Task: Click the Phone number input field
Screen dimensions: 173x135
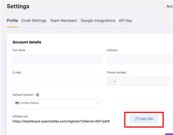Action: [x=145, y=81]
